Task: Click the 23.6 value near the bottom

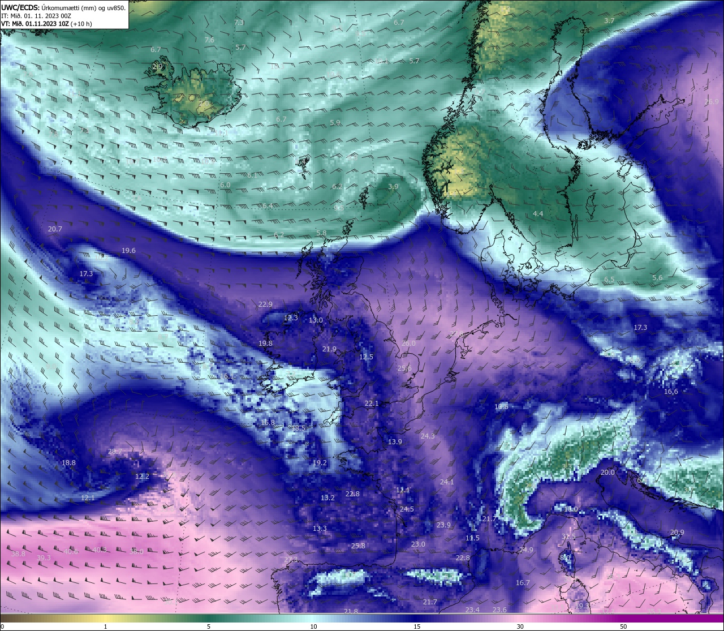Action: coord(499,610)
